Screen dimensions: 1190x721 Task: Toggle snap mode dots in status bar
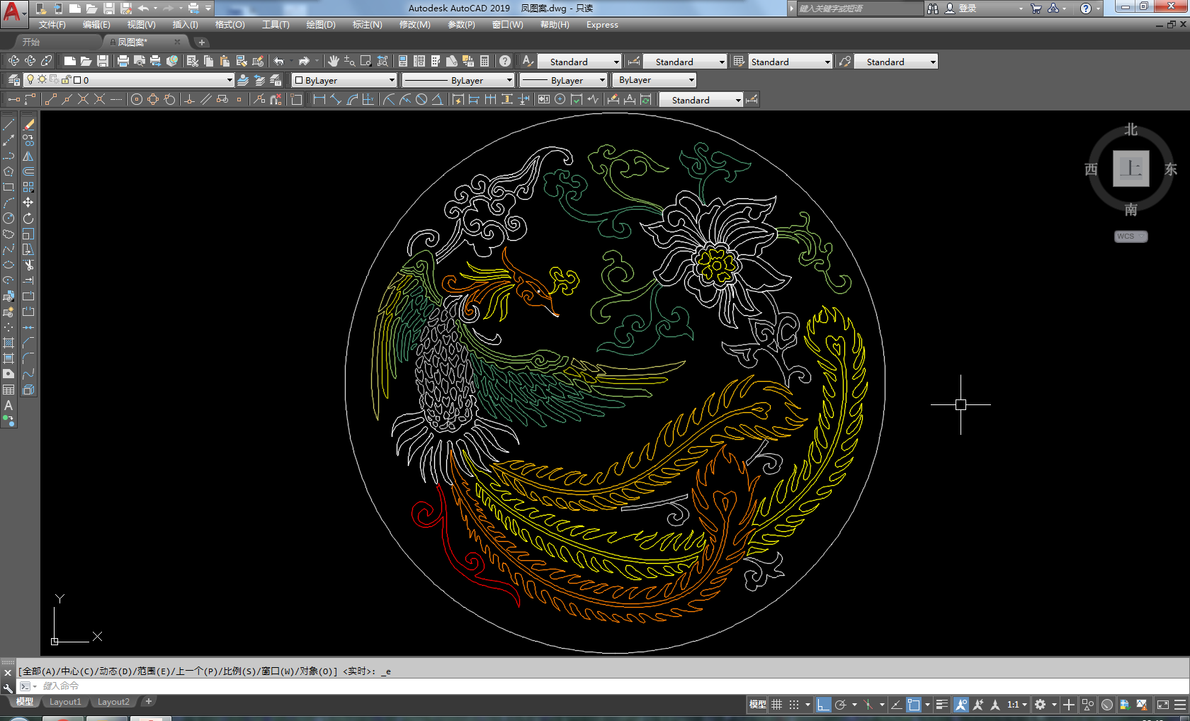(794, 705)
